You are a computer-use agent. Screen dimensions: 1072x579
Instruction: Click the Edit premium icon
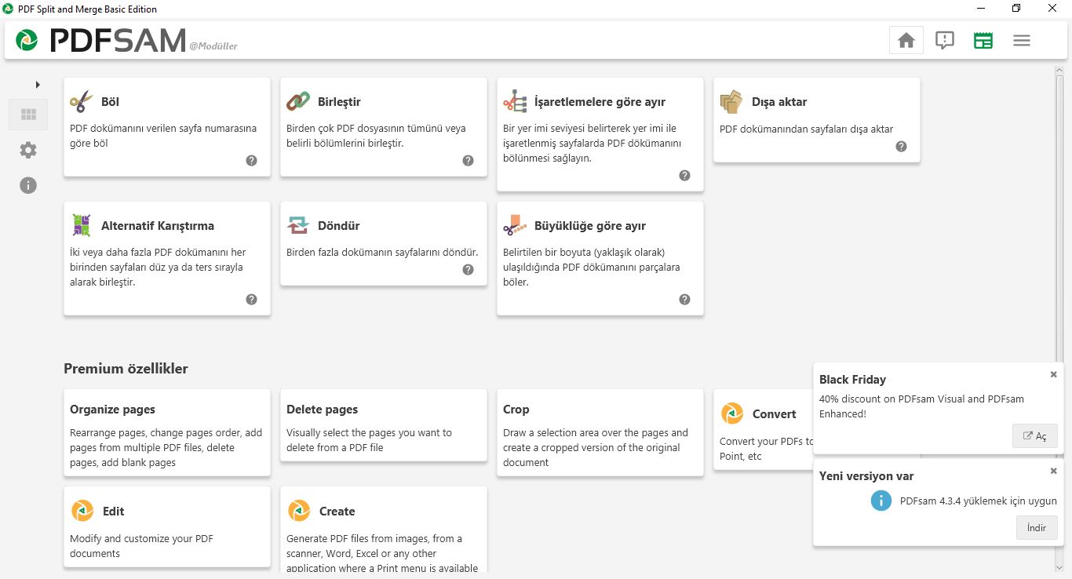tap(82, 511)
